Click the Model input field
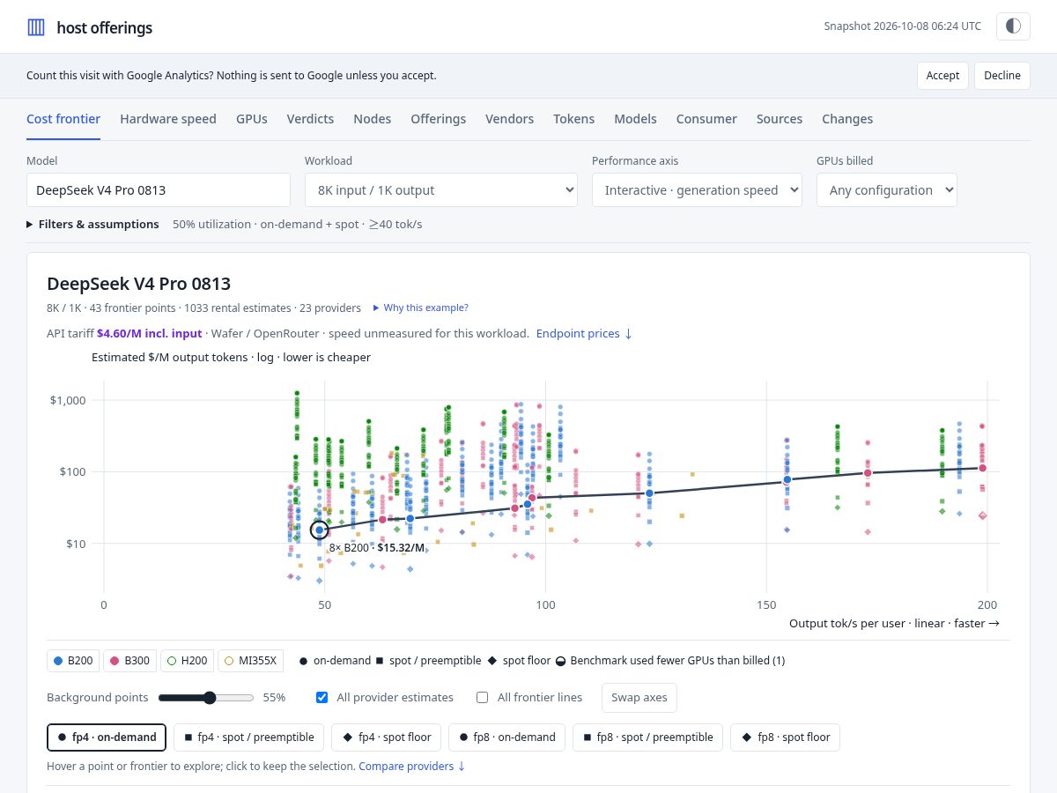This screenshot has width=1057, height=793. (159, 190)
